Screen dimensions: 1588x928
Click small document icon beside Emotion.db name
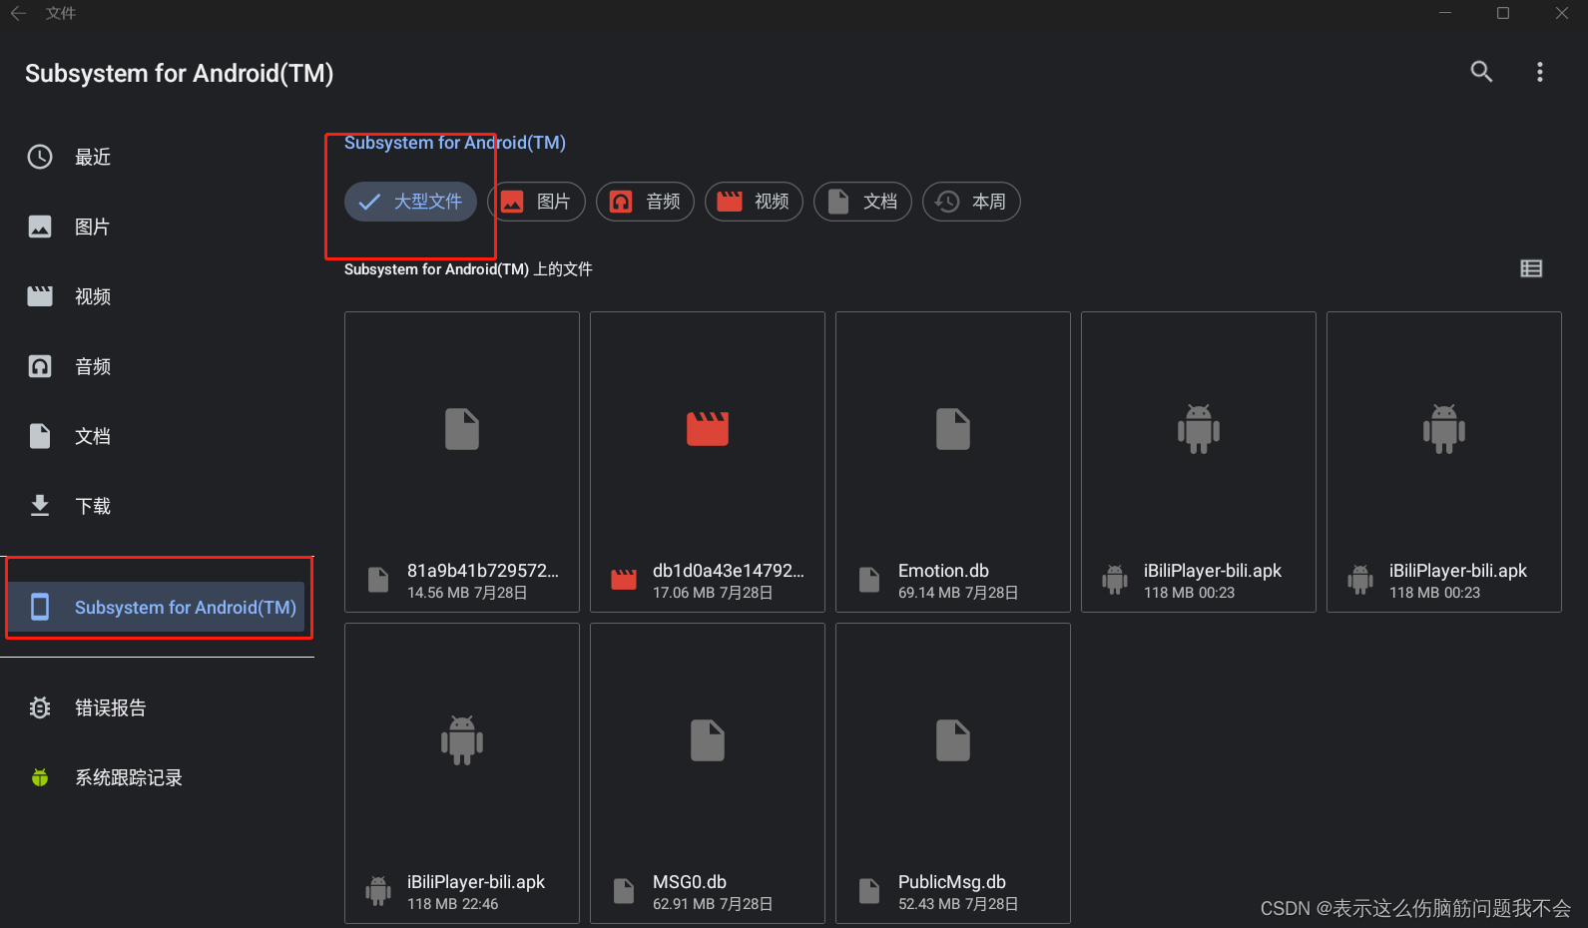tap(869, 580)
